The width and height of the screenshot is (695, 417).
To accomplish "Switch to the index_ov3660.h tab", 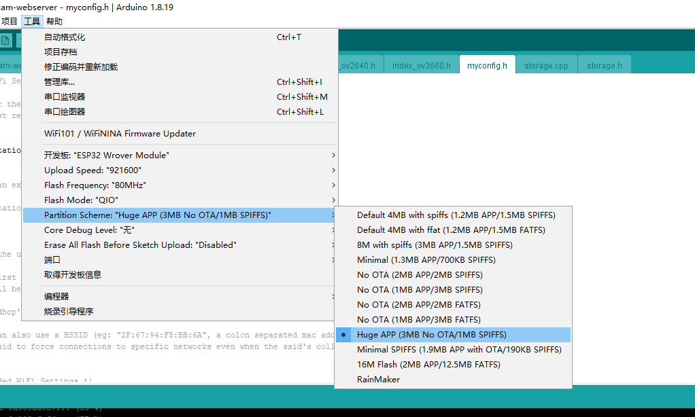I will [x=421, y=66].
